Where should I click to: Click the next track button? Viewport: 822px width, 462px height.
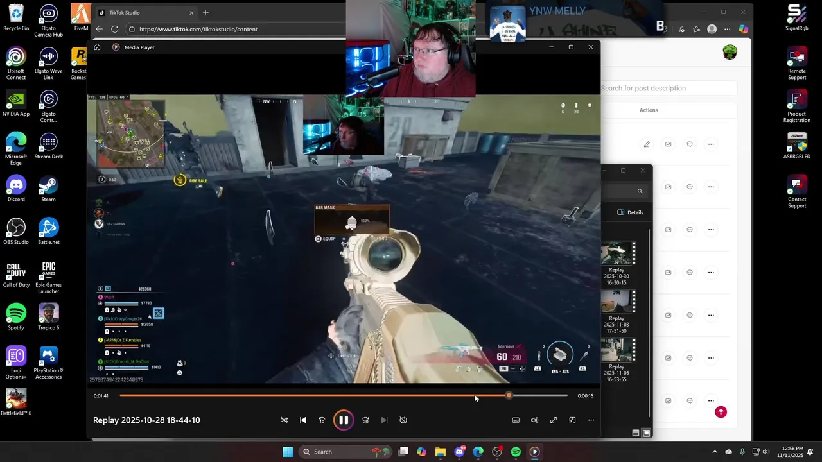tap(384, 420)
